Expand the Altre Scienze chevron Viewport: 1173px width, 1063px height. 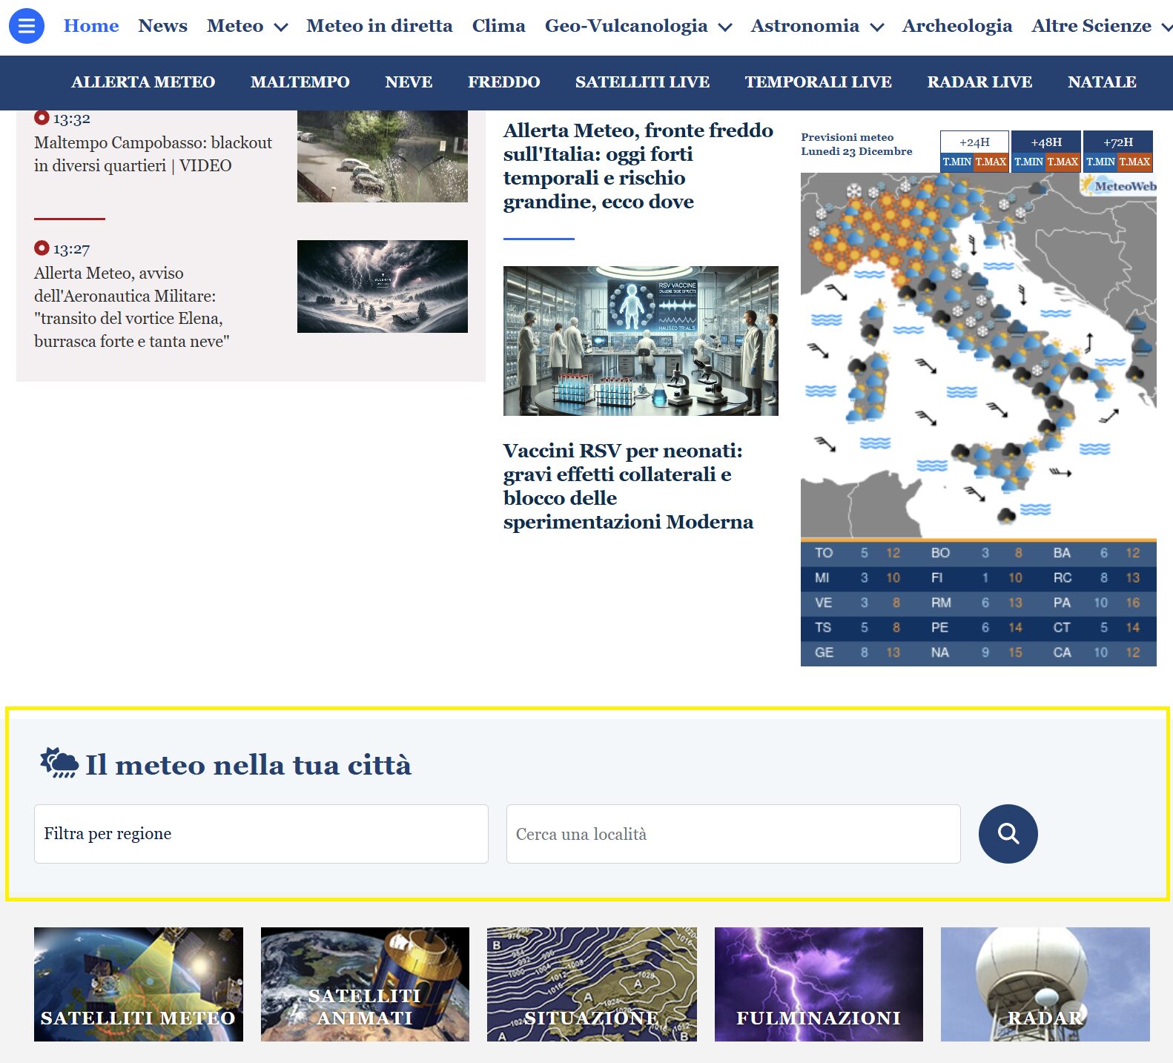(1166, 27)
